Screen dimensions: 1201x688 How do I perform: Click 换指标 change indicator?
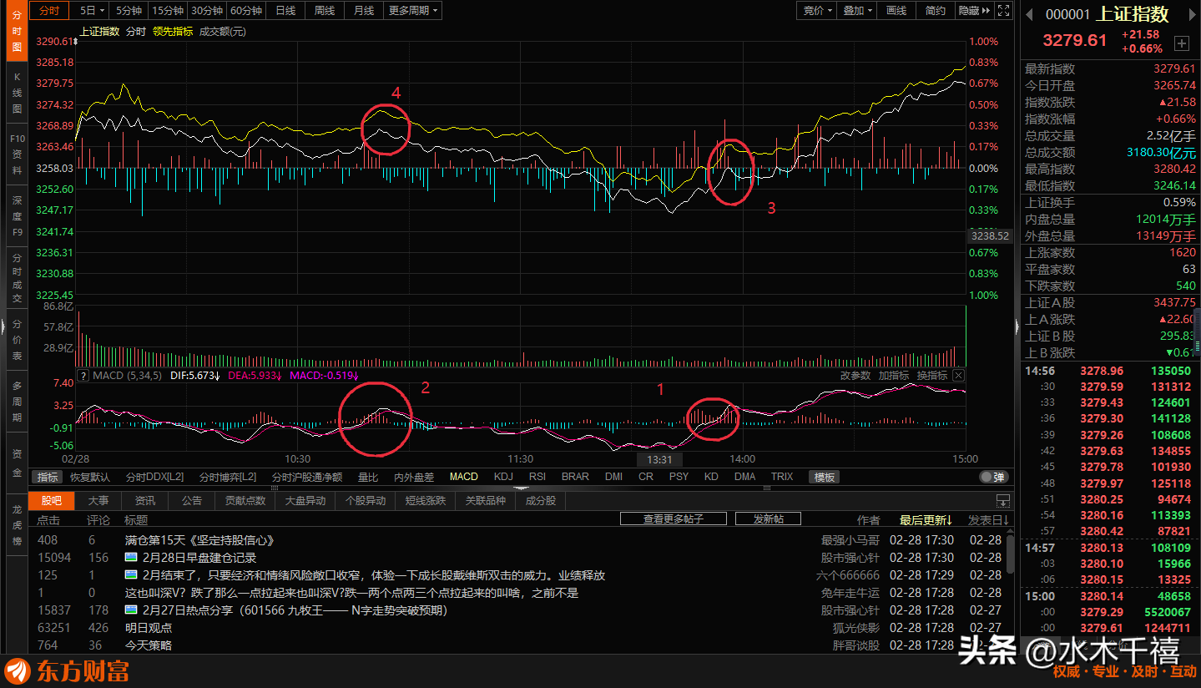932,376
